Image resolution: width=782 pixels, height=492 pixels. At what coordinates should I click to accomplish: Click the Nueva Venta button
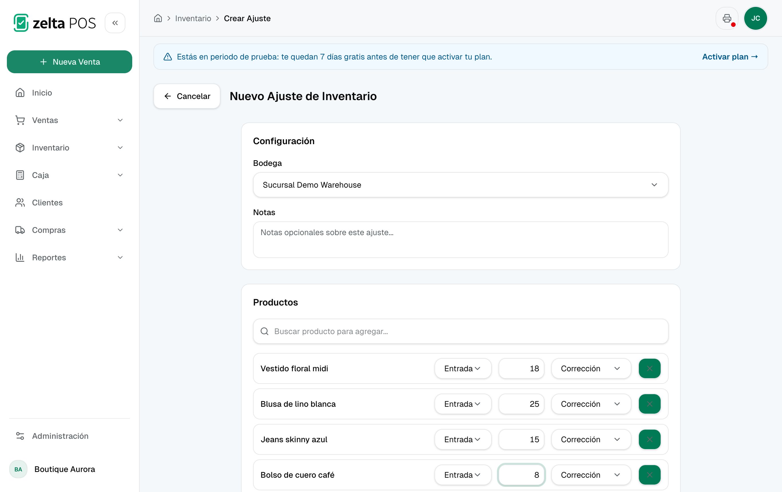(70, 62)
